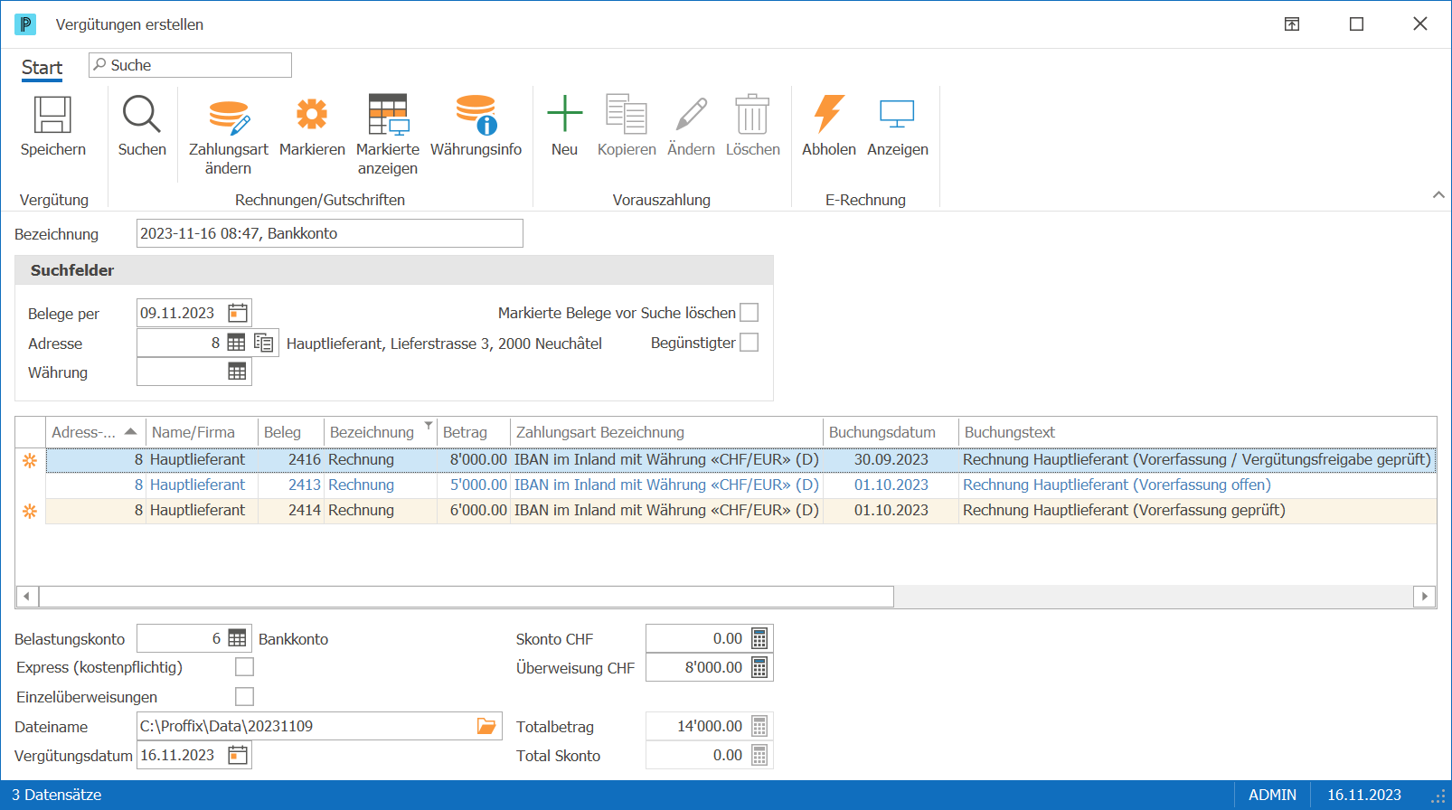Click ribbon display options icon in title bar

[x=1292, y=24]
